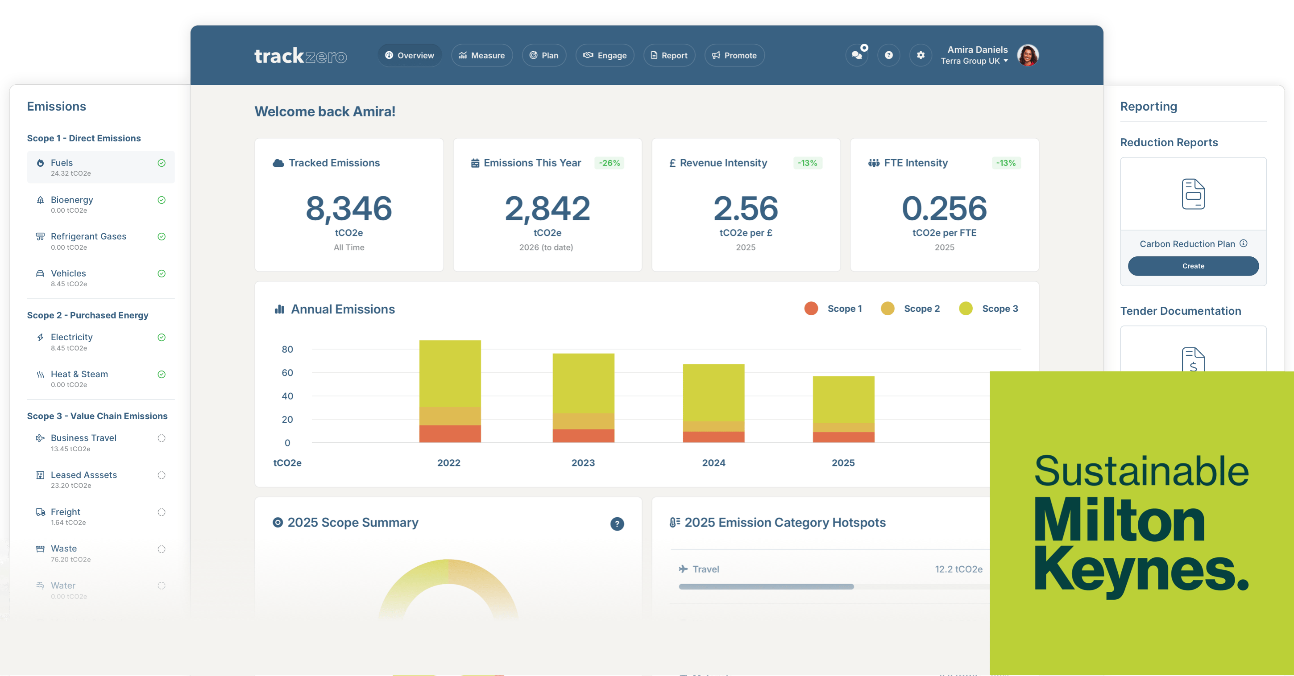Click the "Scope 3 - Value Chain Emissions" heading

click(x=97, y=416)
